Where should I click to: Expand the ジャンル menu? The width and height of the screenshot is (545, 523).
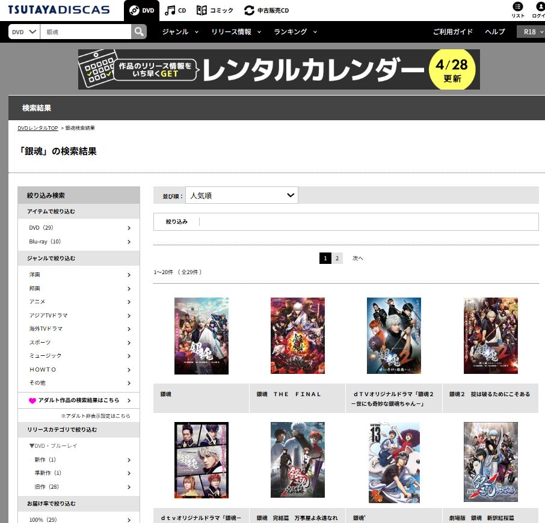coord(180,32)
